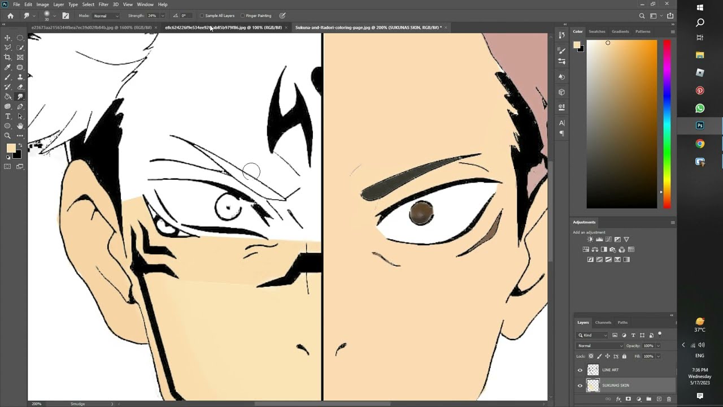
Task: Open the Window menu
Action: coord(145,5)
